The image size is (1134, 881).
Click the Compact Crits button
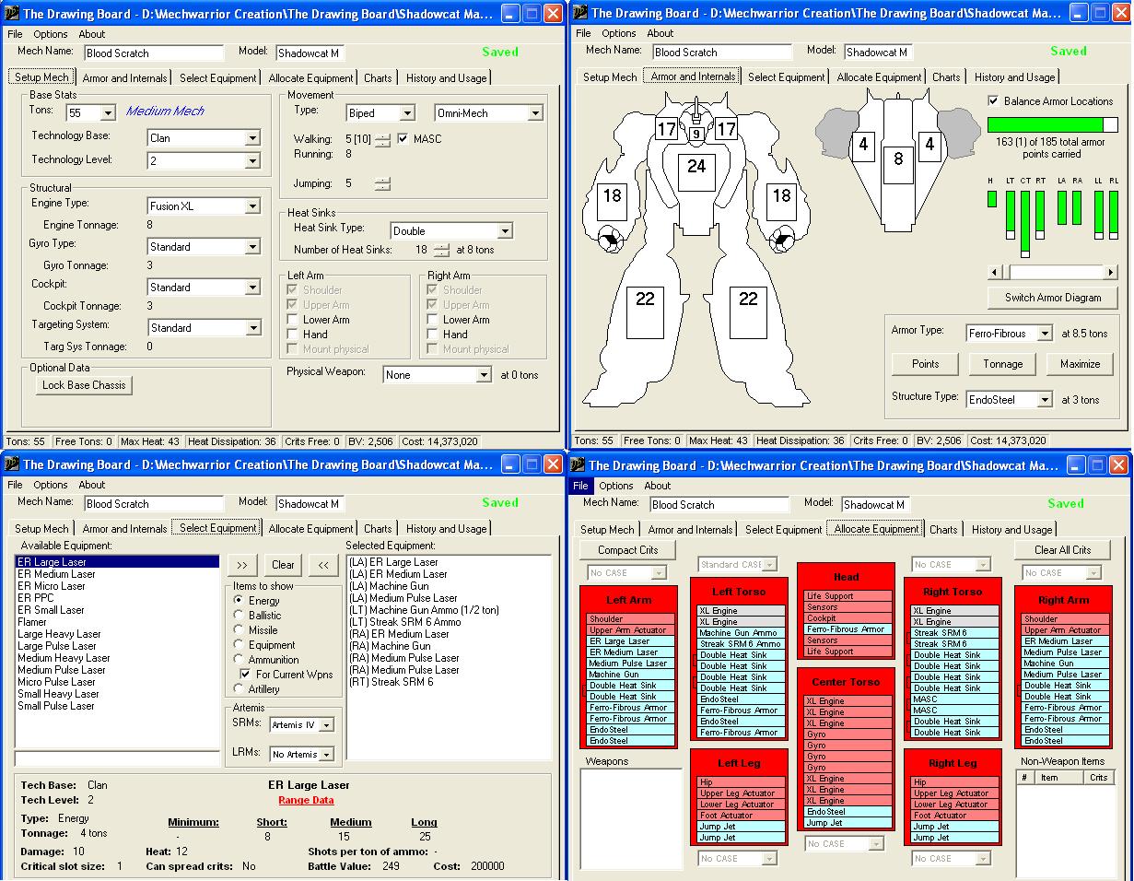point(628,550)
